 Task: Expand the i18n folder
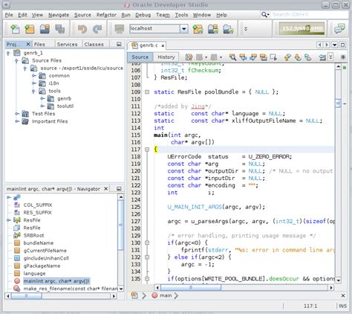(x=34, y=83)
